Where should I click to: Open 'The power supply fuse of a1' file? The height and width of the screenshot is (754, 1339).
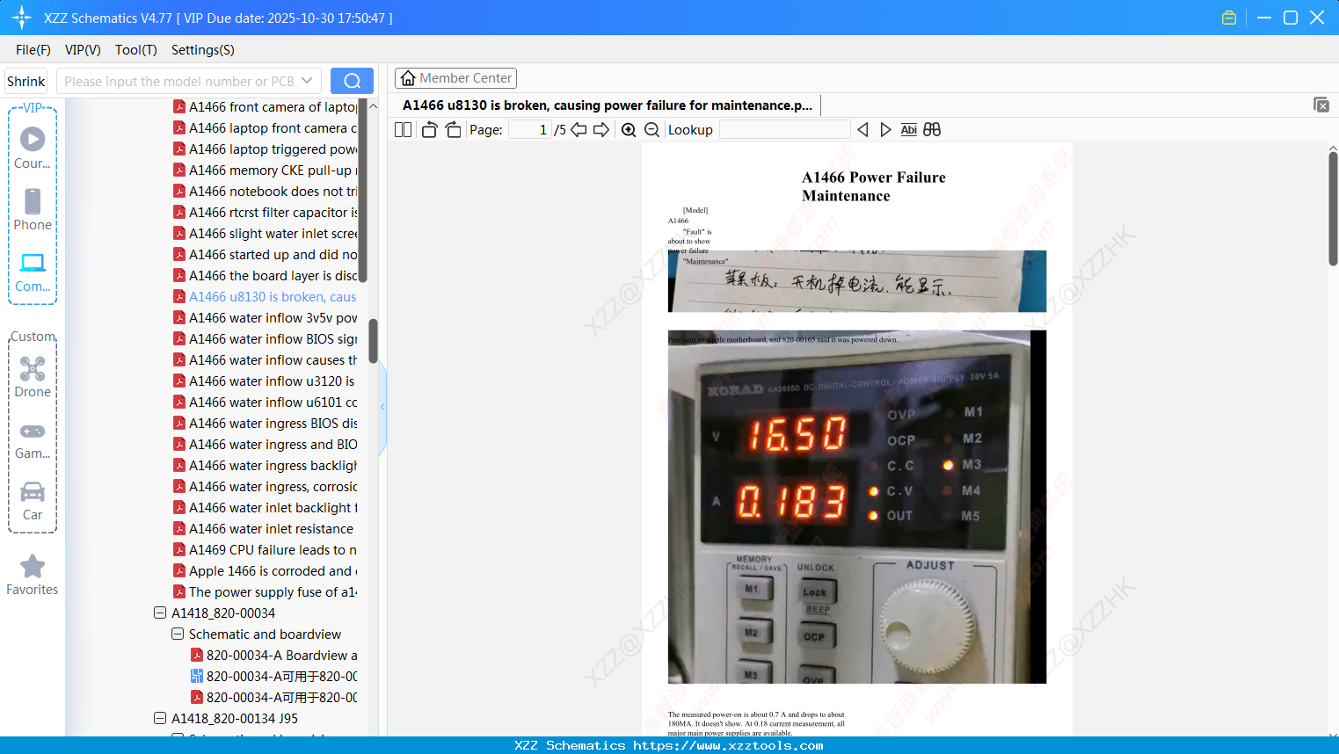tap(265, 591)
